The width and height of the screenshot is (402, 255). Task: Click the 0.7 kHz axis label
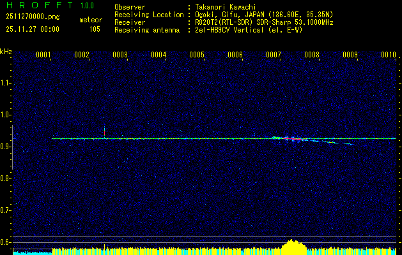pos(5,210)
